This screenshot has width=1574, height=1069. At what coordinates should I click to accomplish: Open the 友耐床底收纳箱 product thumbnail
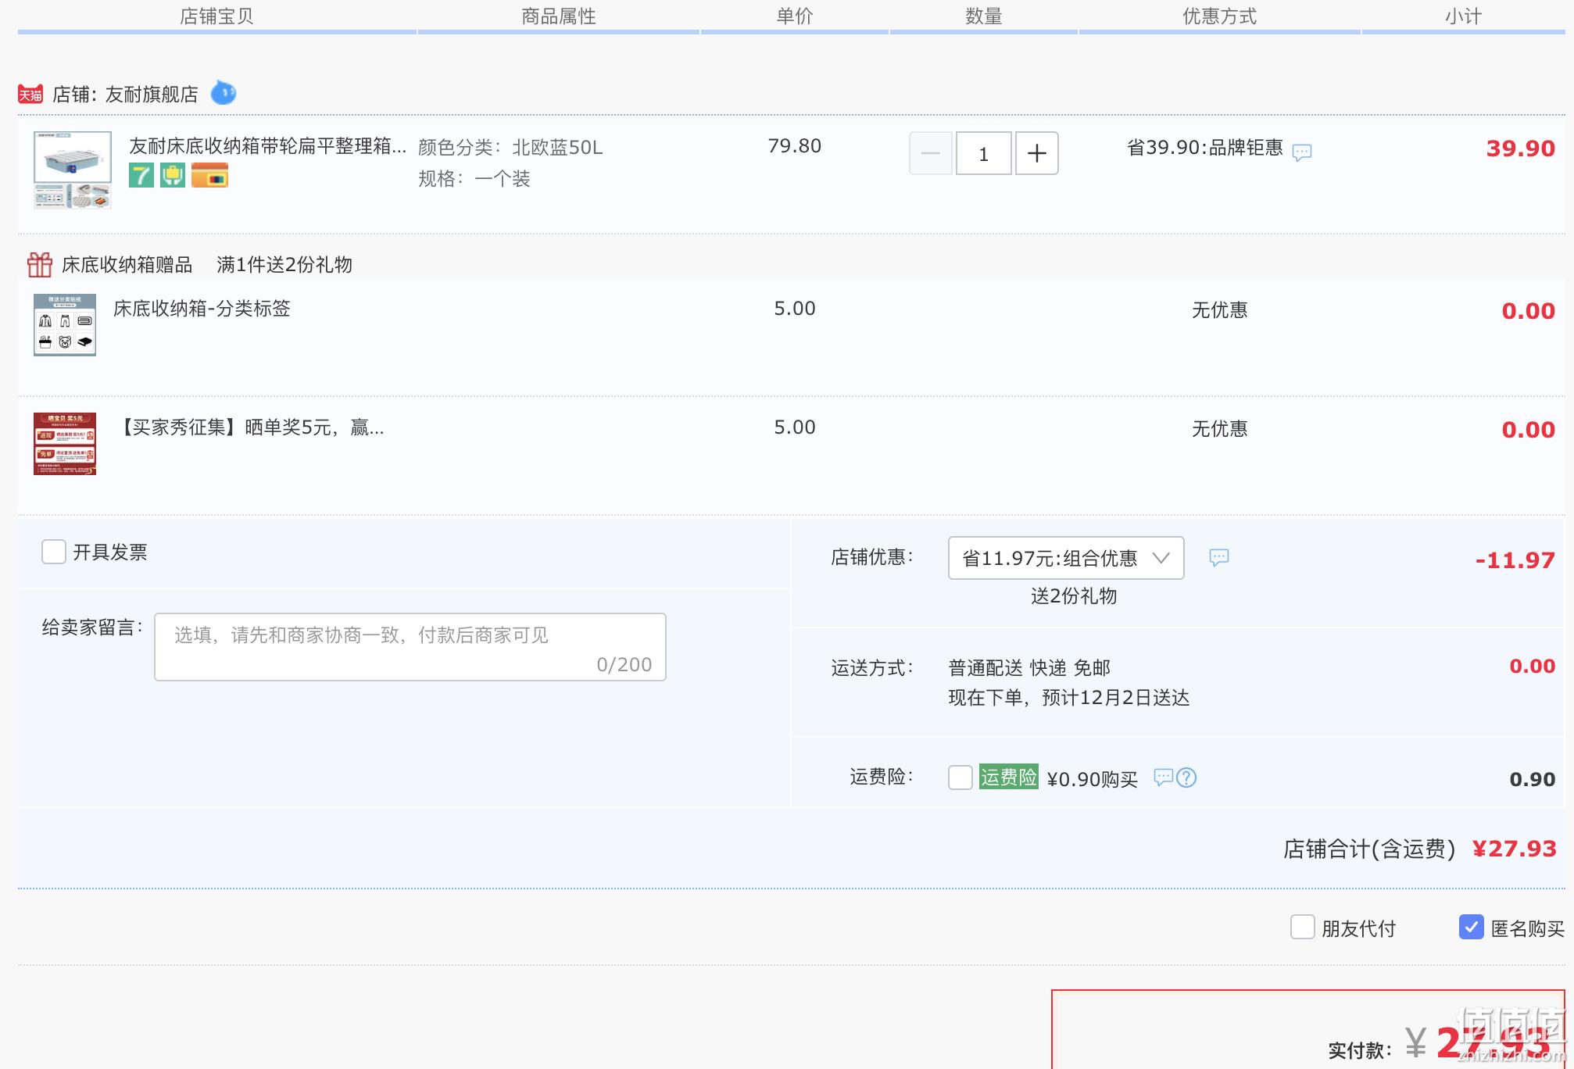pyautogui.click(x=73, y=170)
